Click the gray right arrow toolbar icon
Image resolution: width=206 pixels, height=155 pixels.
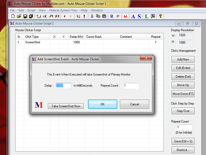pos(71,16)
